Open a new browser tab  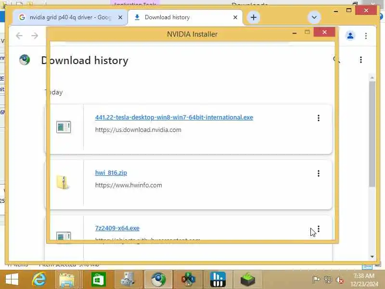coord(254,17)
